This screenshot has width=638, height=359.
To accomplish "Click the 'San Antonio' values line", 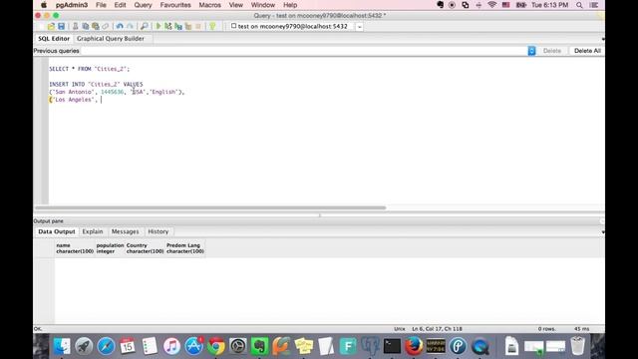I will 117,92.
